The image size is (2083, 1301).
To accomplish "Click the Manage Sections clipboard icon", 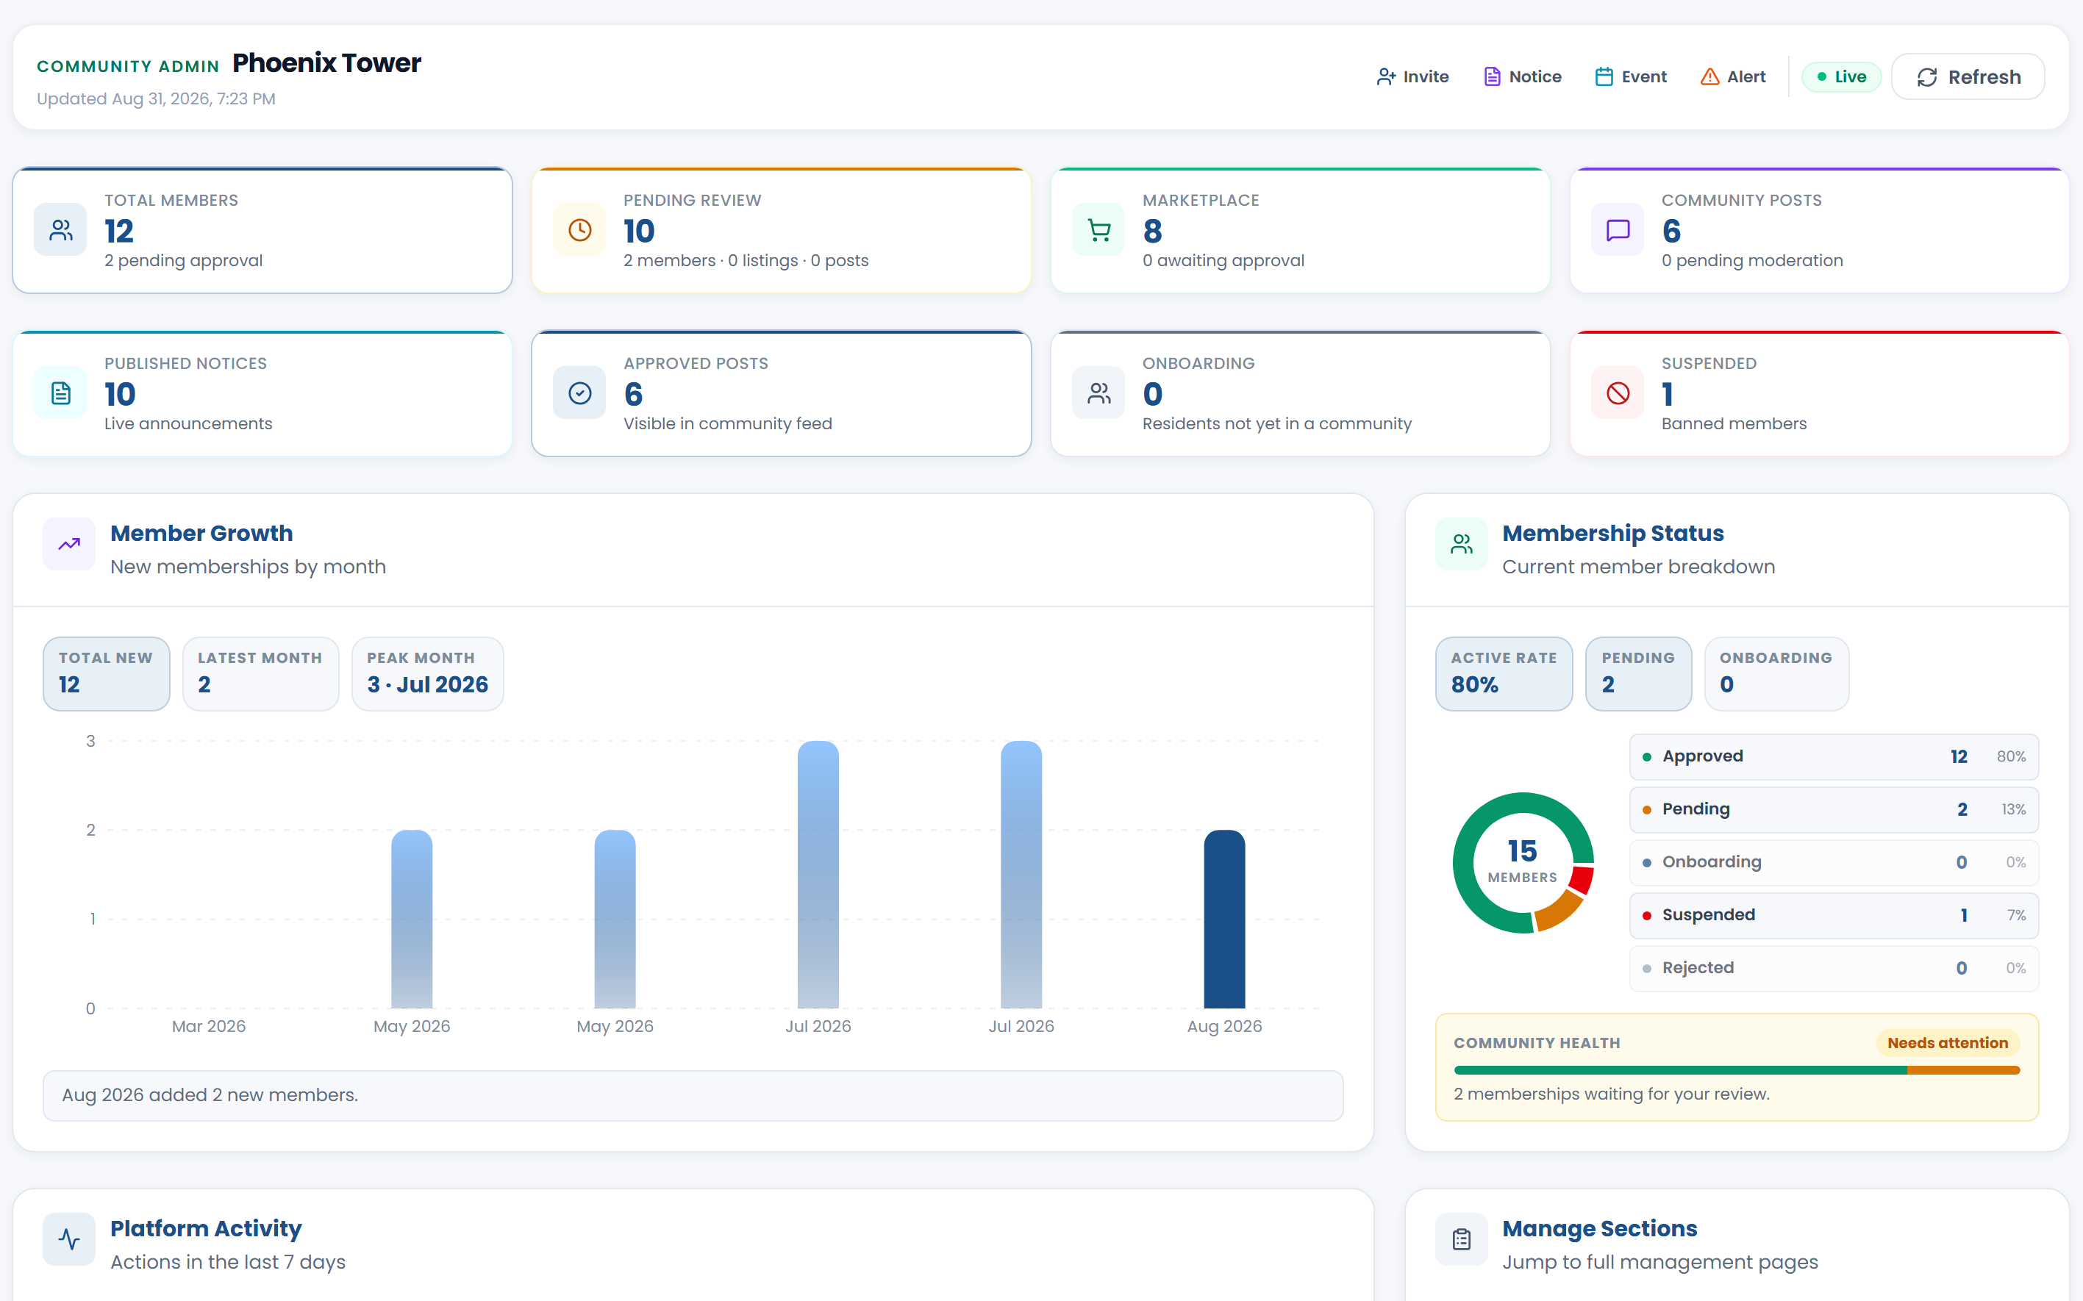I will pos(1462,1239).
